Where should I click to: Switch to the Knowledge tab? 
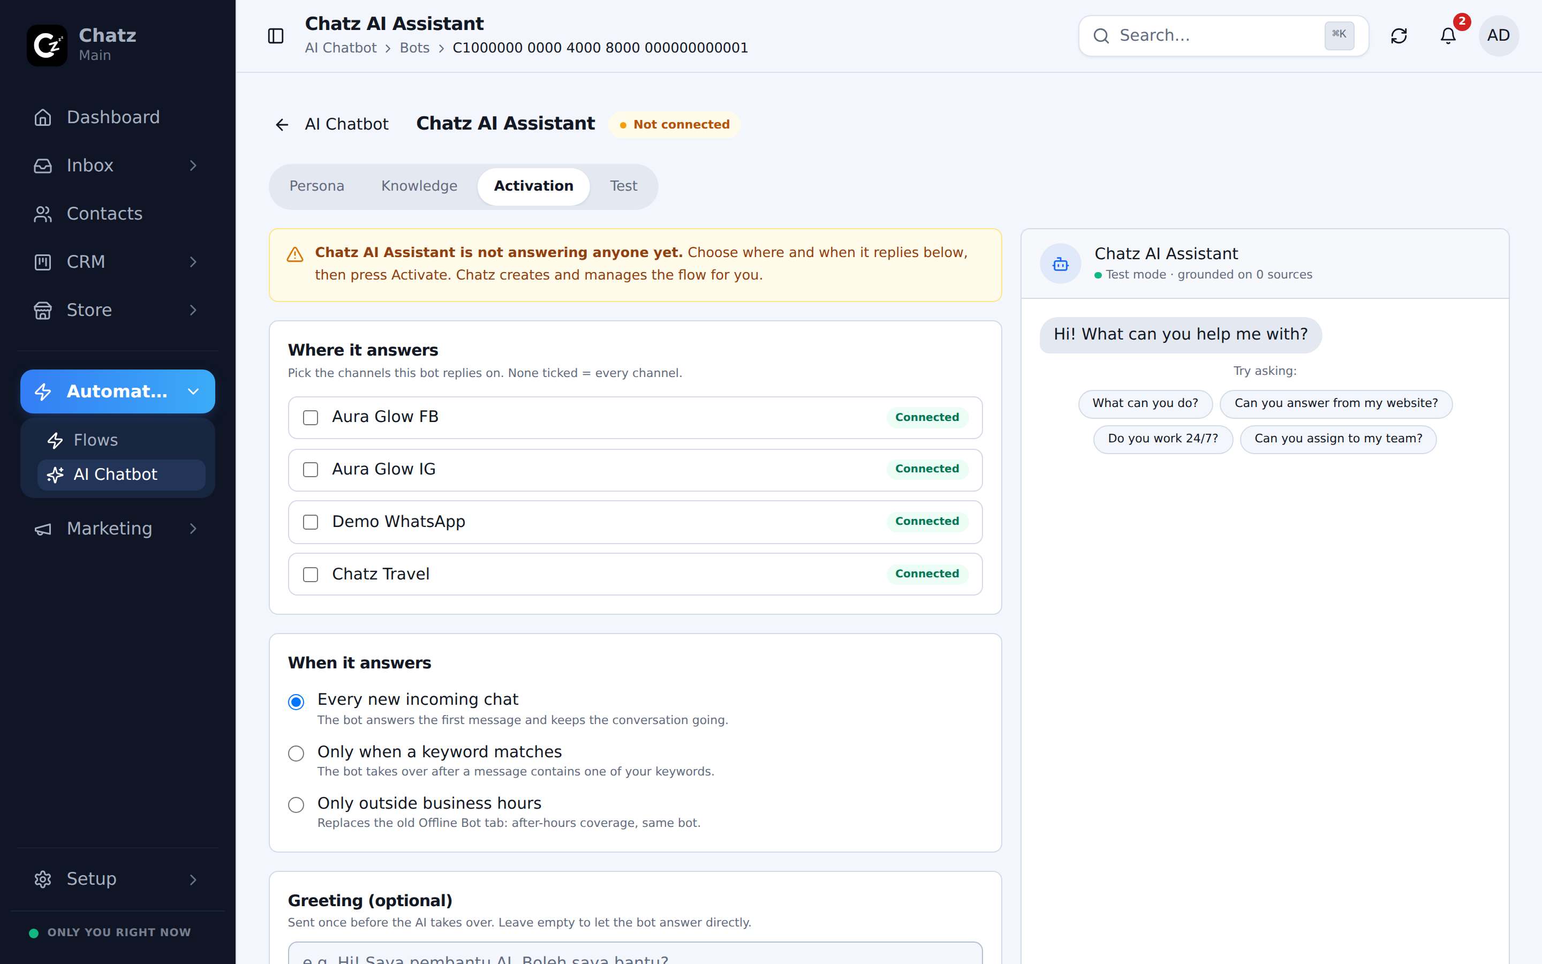pos(419,186)
